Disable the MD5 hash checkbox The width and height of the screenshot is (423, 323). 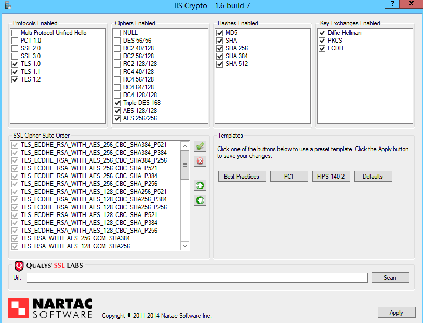(x=219, y=33)
